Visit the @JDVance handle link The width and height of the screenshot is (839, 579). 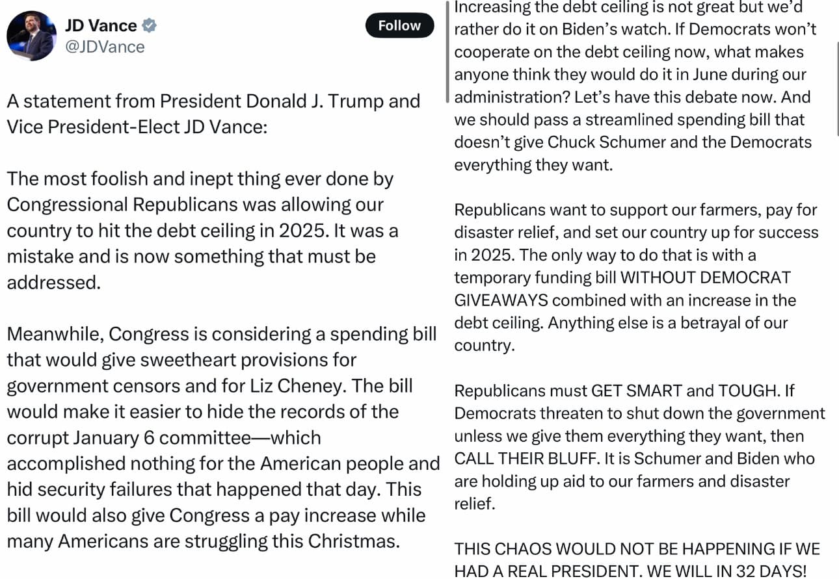105,47
